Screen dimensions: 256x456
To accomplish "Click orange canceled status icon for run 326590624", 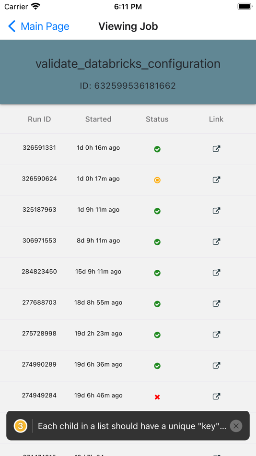I will (x=157, y=180).
